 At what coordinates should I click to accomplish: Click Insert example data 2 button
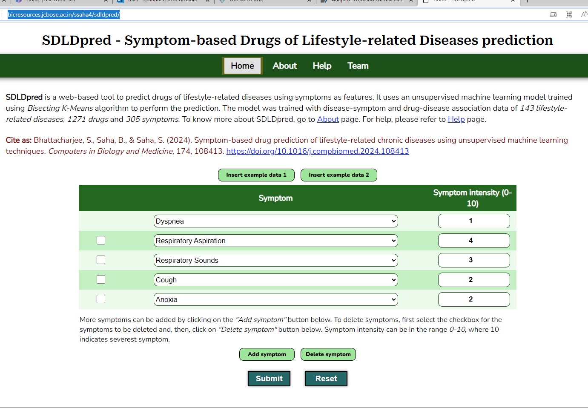pyautogui.click(x=339, y=175)
